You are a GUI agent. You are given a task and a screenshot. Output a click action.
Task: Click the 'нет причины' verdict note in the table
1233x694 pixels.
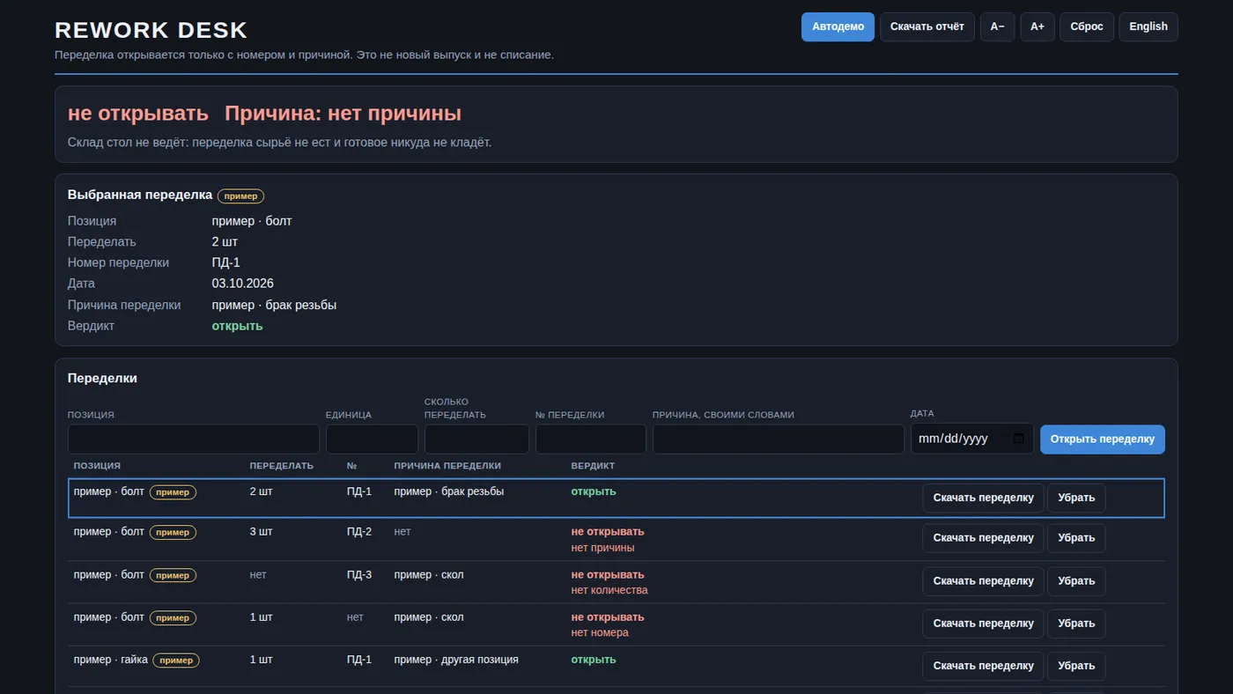[602, 548]
